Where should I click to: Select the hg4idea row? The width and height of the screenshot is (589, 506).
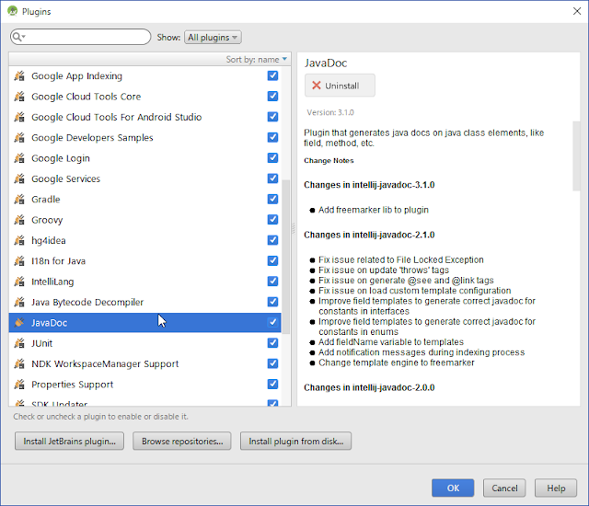(144, 240)
